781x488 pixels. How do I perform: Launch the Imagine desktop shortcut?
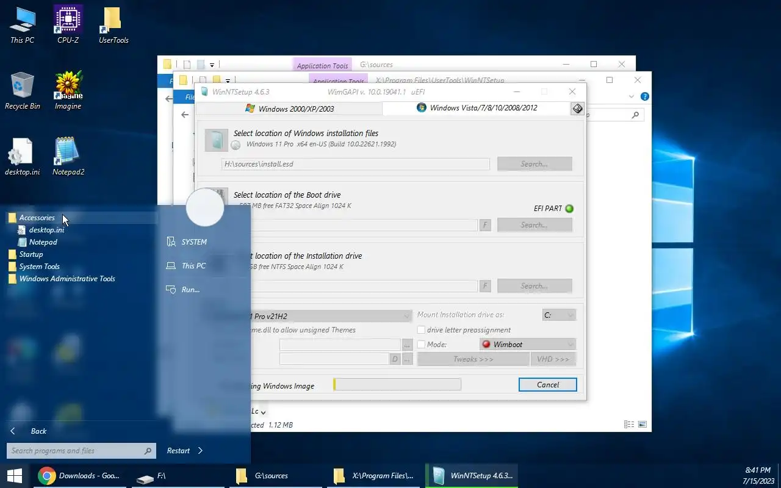[x=68, y=91]
